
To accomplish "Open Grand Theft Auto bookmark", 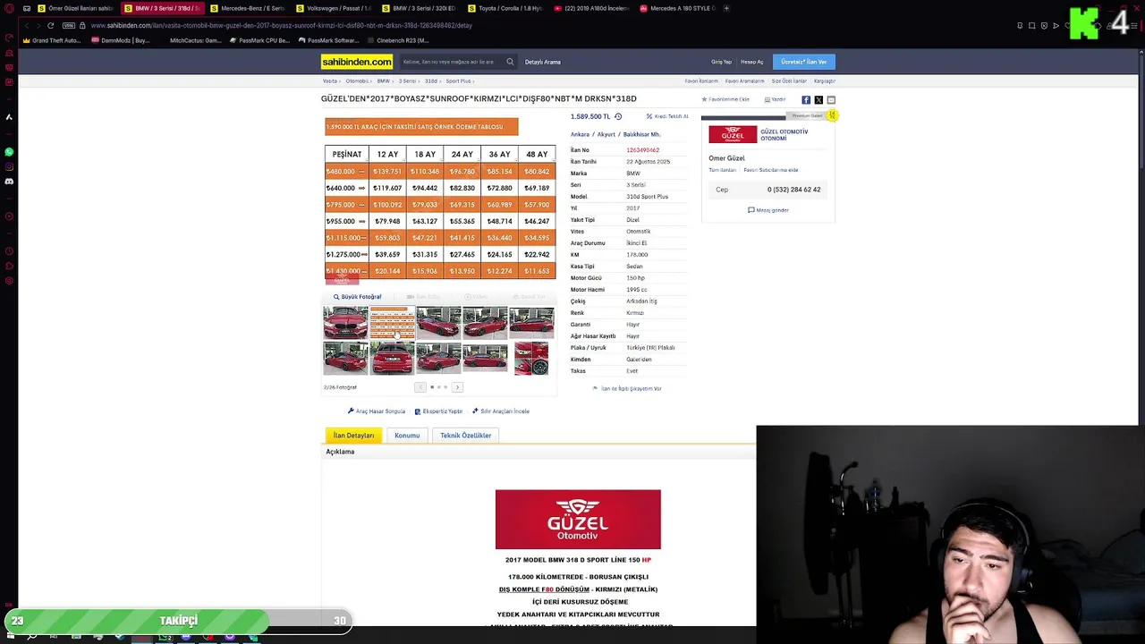I will point(52,40).
